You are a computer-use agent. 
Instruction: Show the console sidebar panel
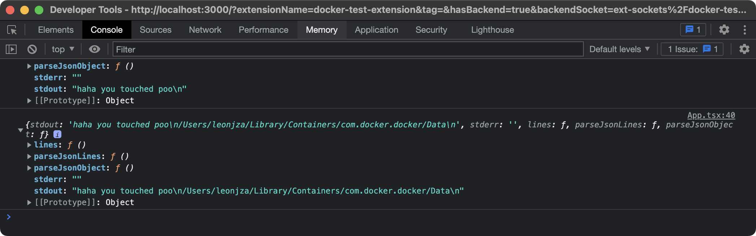(x=11, y=49)
